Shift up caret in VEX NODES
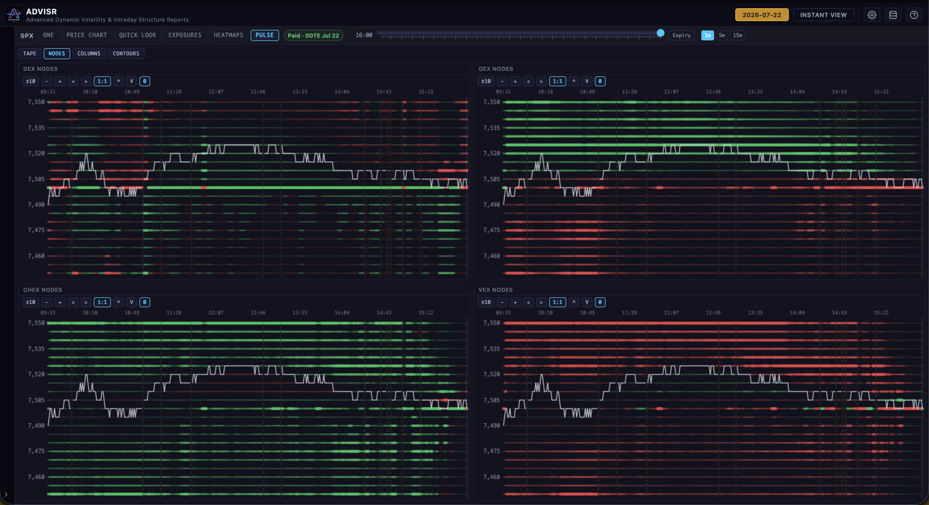The height and width of the screenshot is (505, 929). pos(574,302)
